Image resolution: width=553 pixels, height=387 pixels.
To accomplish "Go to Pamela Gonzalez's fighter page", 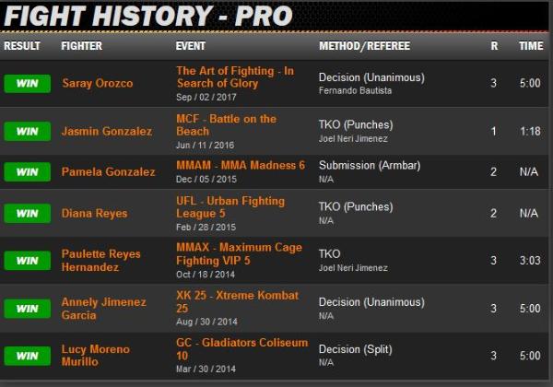I will [108, 172].
